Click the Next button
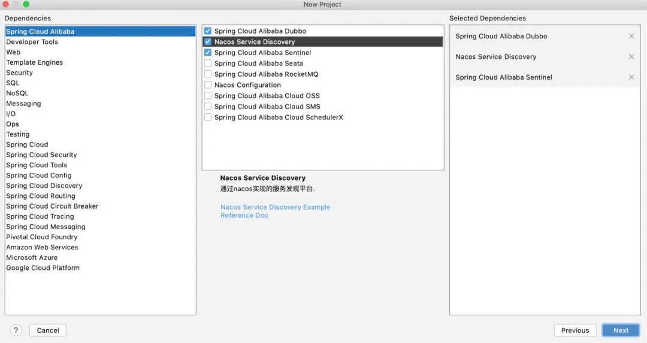Screen dimensions: 647x343 point(621,330)
